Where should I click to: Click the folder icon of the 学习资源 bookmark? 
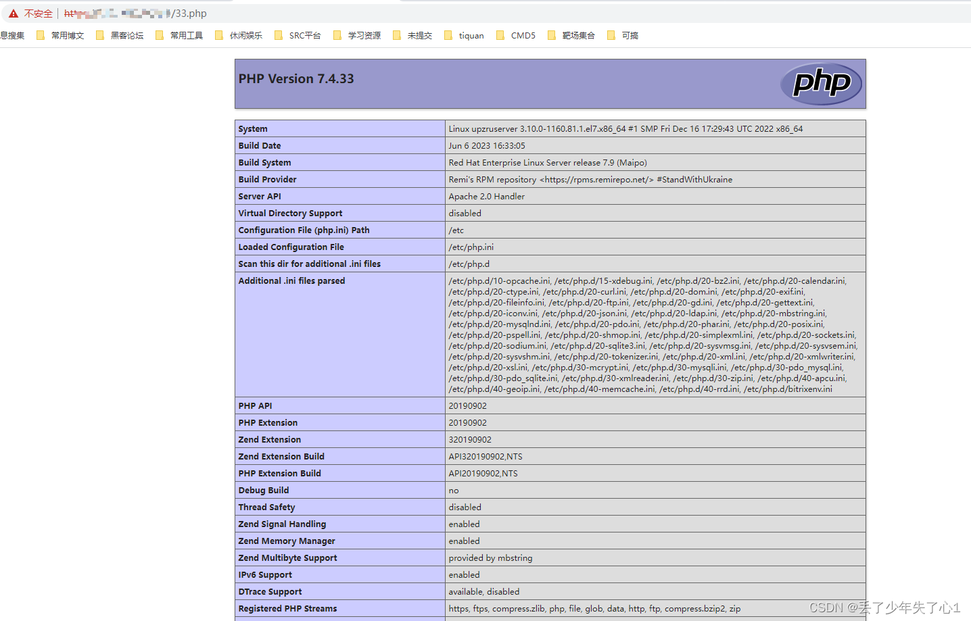click(337, 36)
